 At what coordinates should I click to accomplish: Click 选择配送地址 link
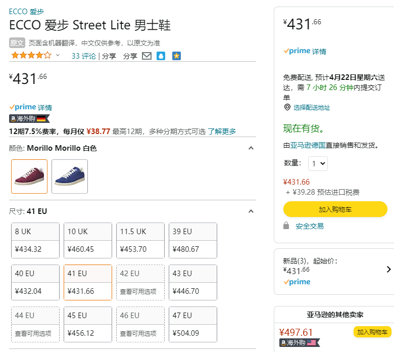point(312,107)
